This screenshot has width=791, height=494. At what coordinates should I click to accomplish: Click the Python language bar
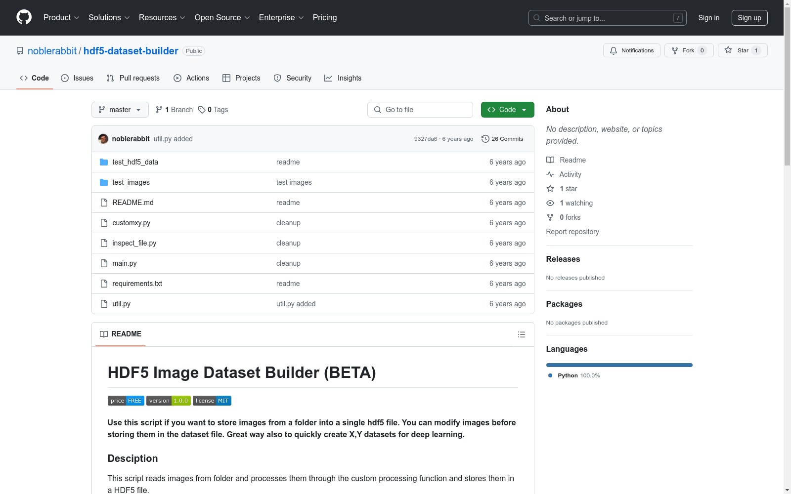(619, 365)
